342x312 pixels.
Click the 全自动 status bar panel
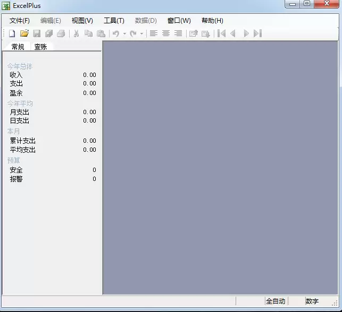pyautogui.click(x=276, y=301)
